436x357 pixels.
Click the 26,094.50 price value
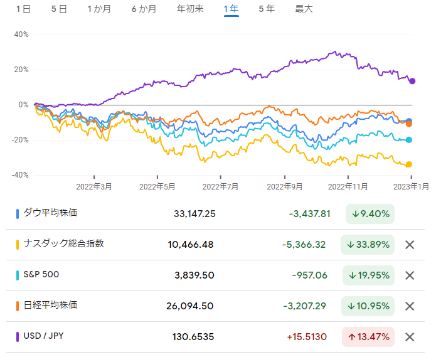click(190, 306)
